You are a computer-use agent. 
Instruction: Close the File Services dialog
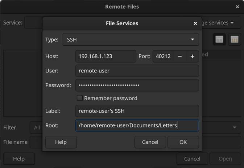pyautogui.click(x=195, y=23)
